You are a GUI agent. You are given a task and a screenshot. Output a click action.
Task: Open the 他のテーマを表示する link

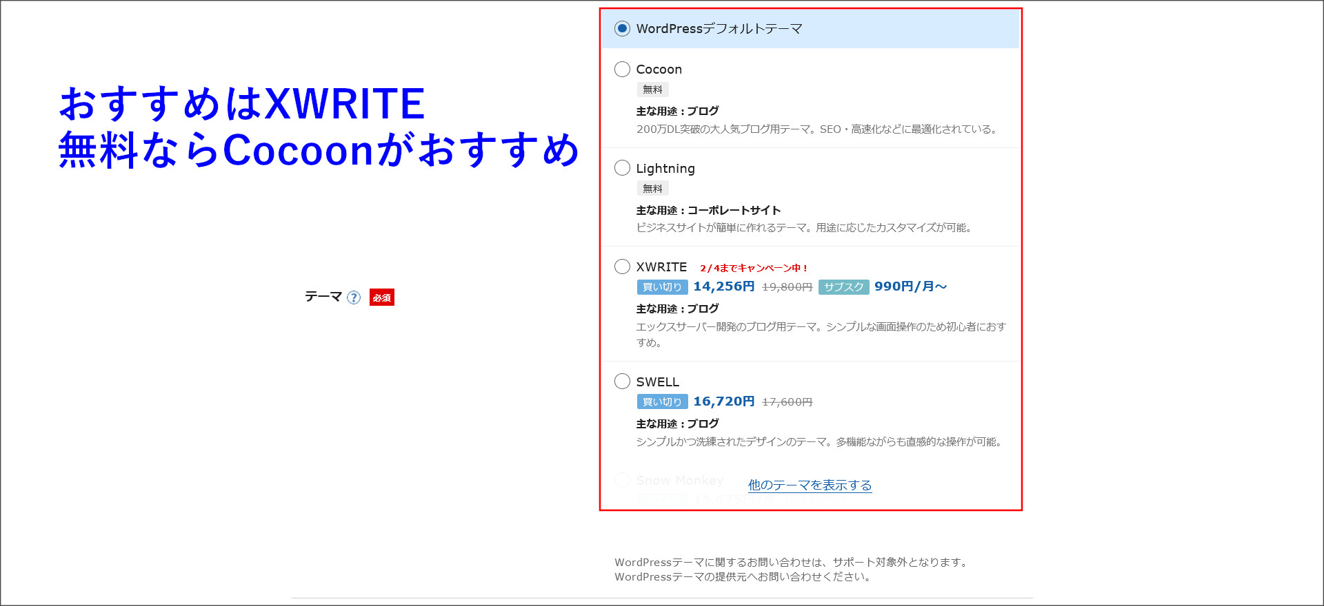point(810,485)
